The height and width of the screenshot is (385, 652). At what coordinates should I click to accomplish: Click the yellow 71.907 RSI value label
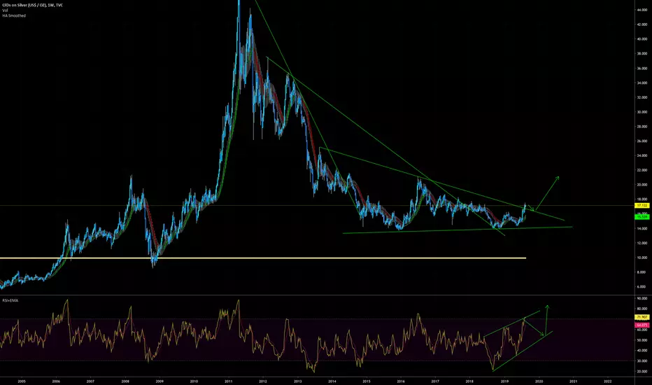point(642,317)
